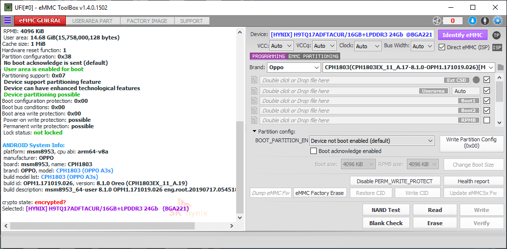
Task: Click the Userarea file drop field
Action: 339,91
